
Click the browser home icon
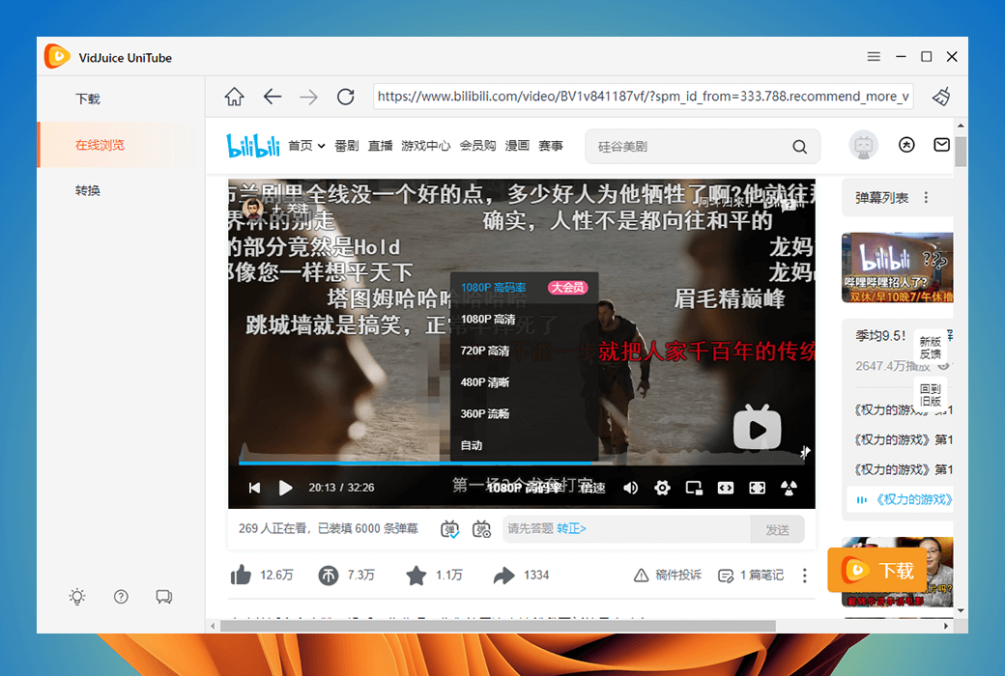[234, 97]
